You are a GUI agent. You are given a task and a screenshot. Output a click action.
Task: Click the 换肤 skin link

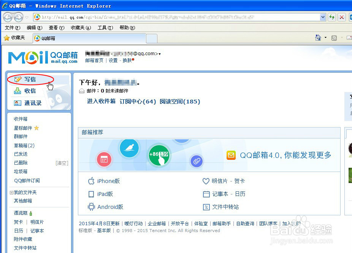[x=127, y=60]
